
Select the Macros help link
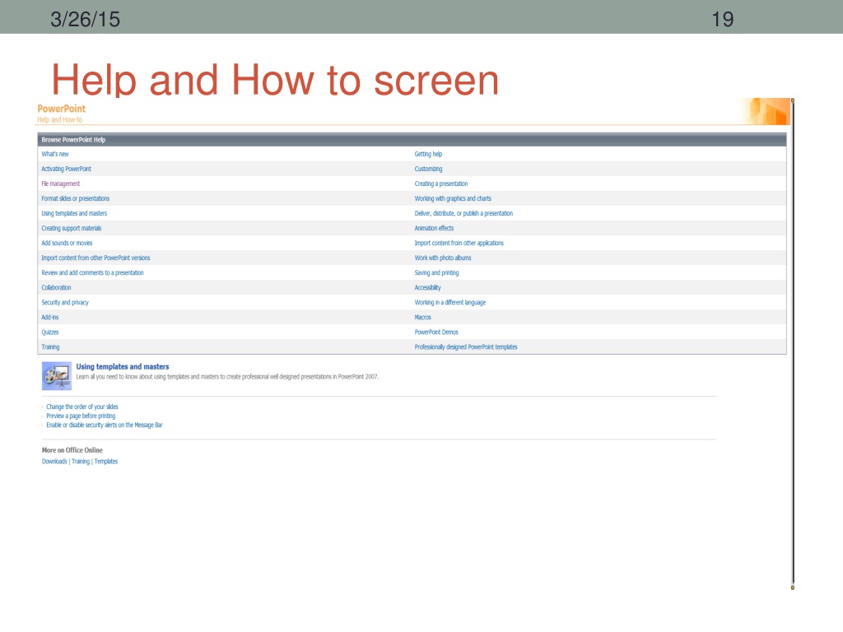[422, 318]
